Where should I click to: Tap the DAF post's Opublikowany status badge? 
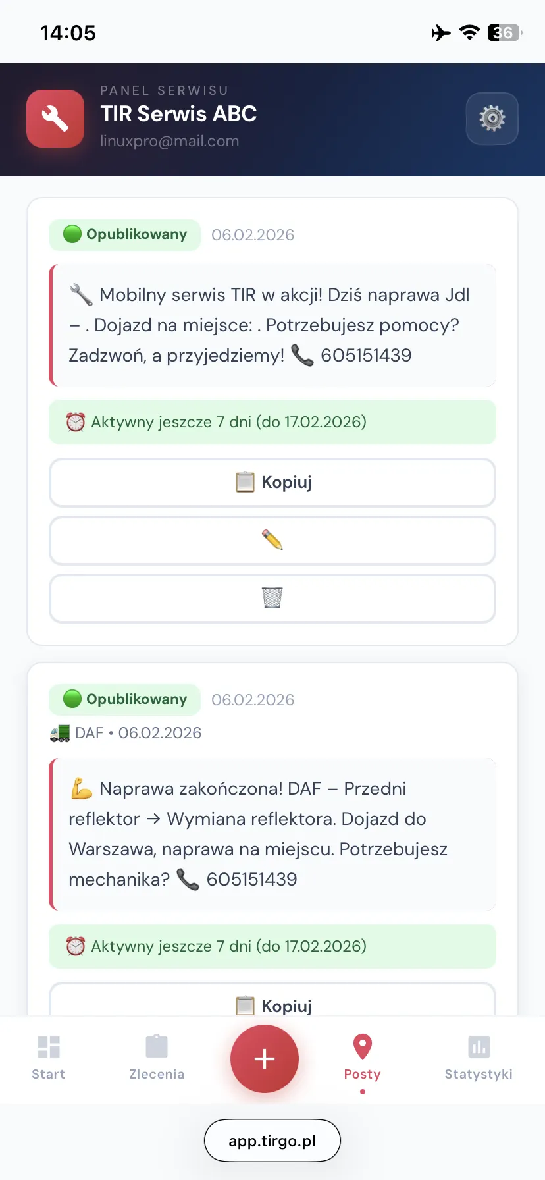[125, 699]
